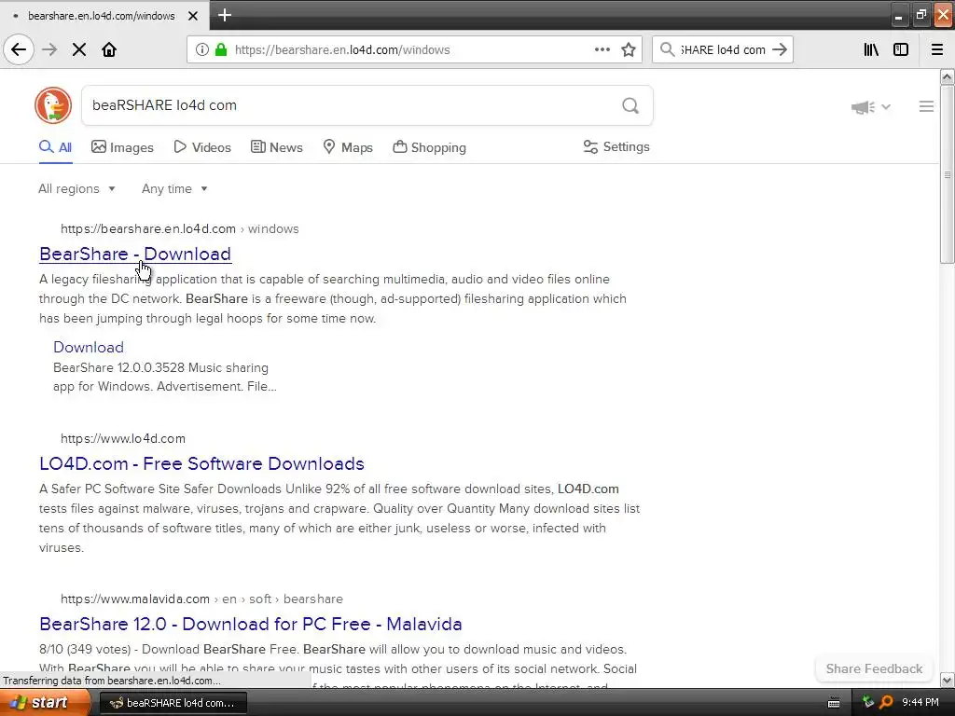Expand the Any time filter dropdown
This screenshot has width=955, height=716.
click(x=174, y=188)
